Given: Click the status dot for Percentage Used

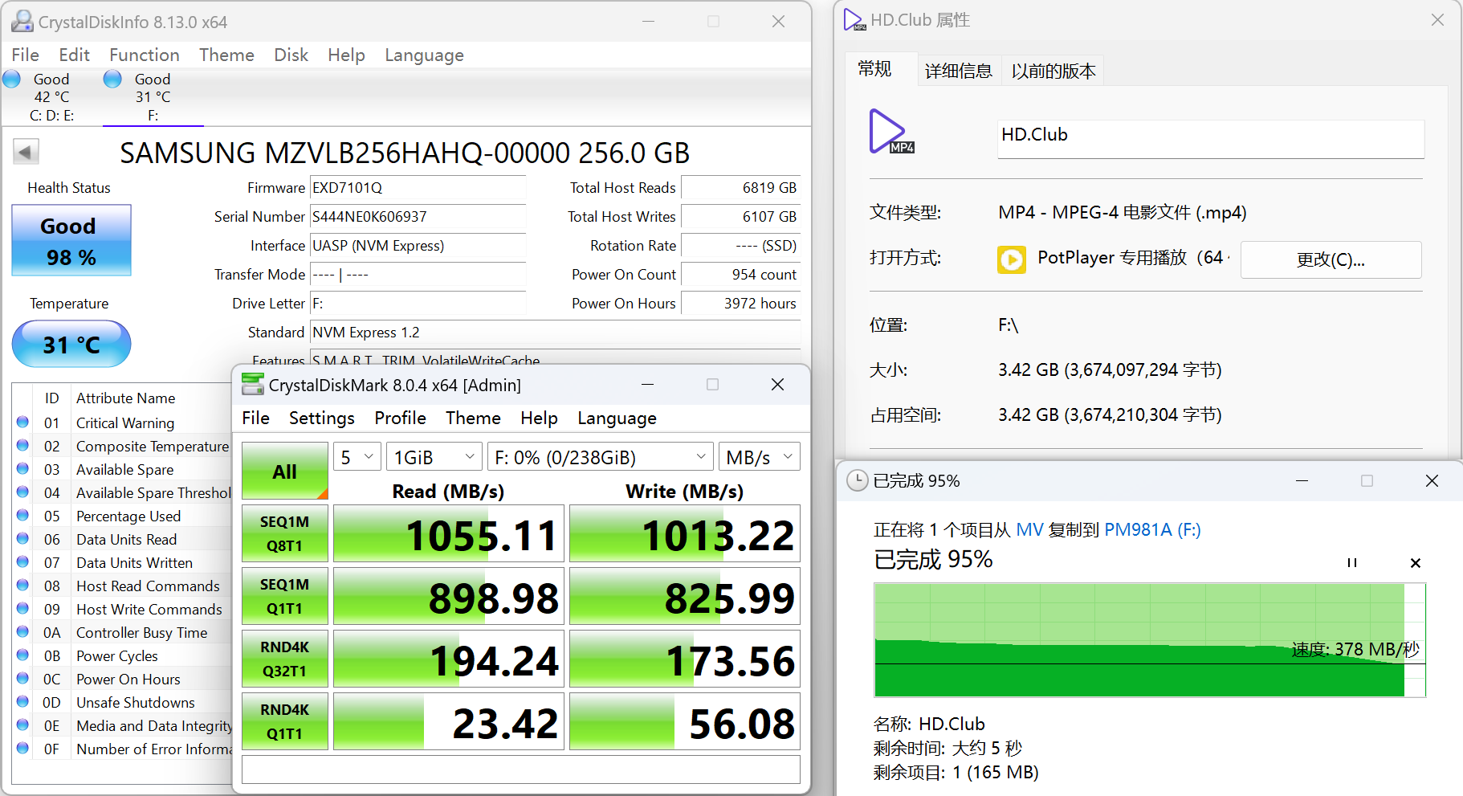Looking at the screenshot, I should (x=22, y=516).
